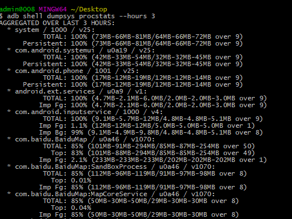Click the Imp Fg 1.1% line
The image size is (292, 219).
click(x=147, y=125)
